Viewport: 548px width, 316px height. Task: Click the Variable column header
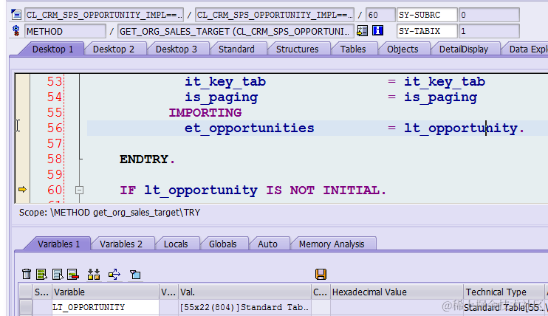coord(105,292)
